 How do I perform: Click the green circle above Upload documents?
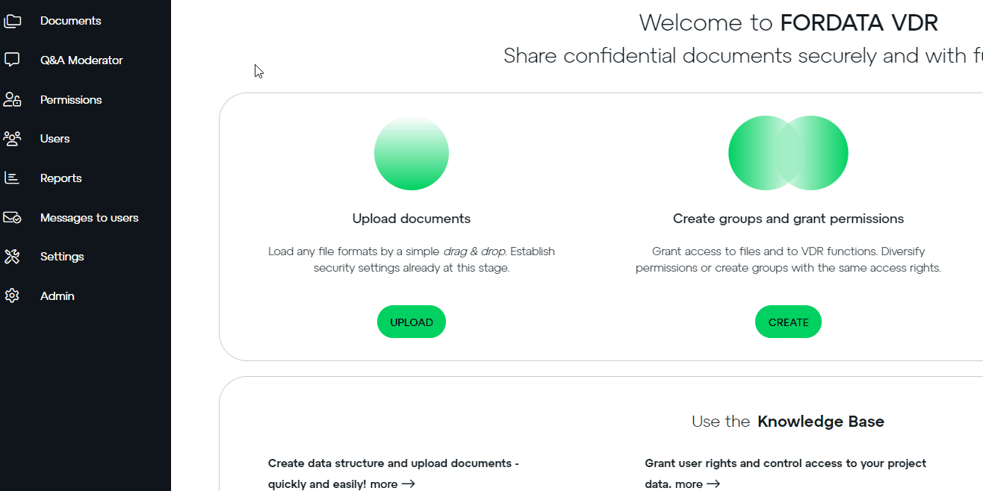412,153
